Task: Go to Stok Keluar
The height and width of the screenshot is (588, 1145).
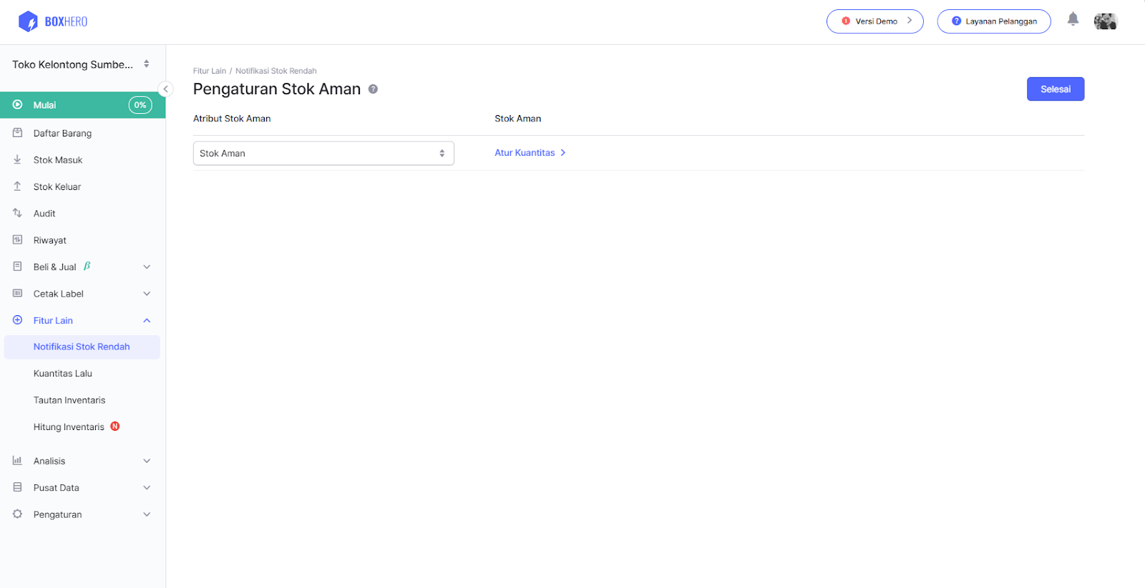Action: [57, 187]
